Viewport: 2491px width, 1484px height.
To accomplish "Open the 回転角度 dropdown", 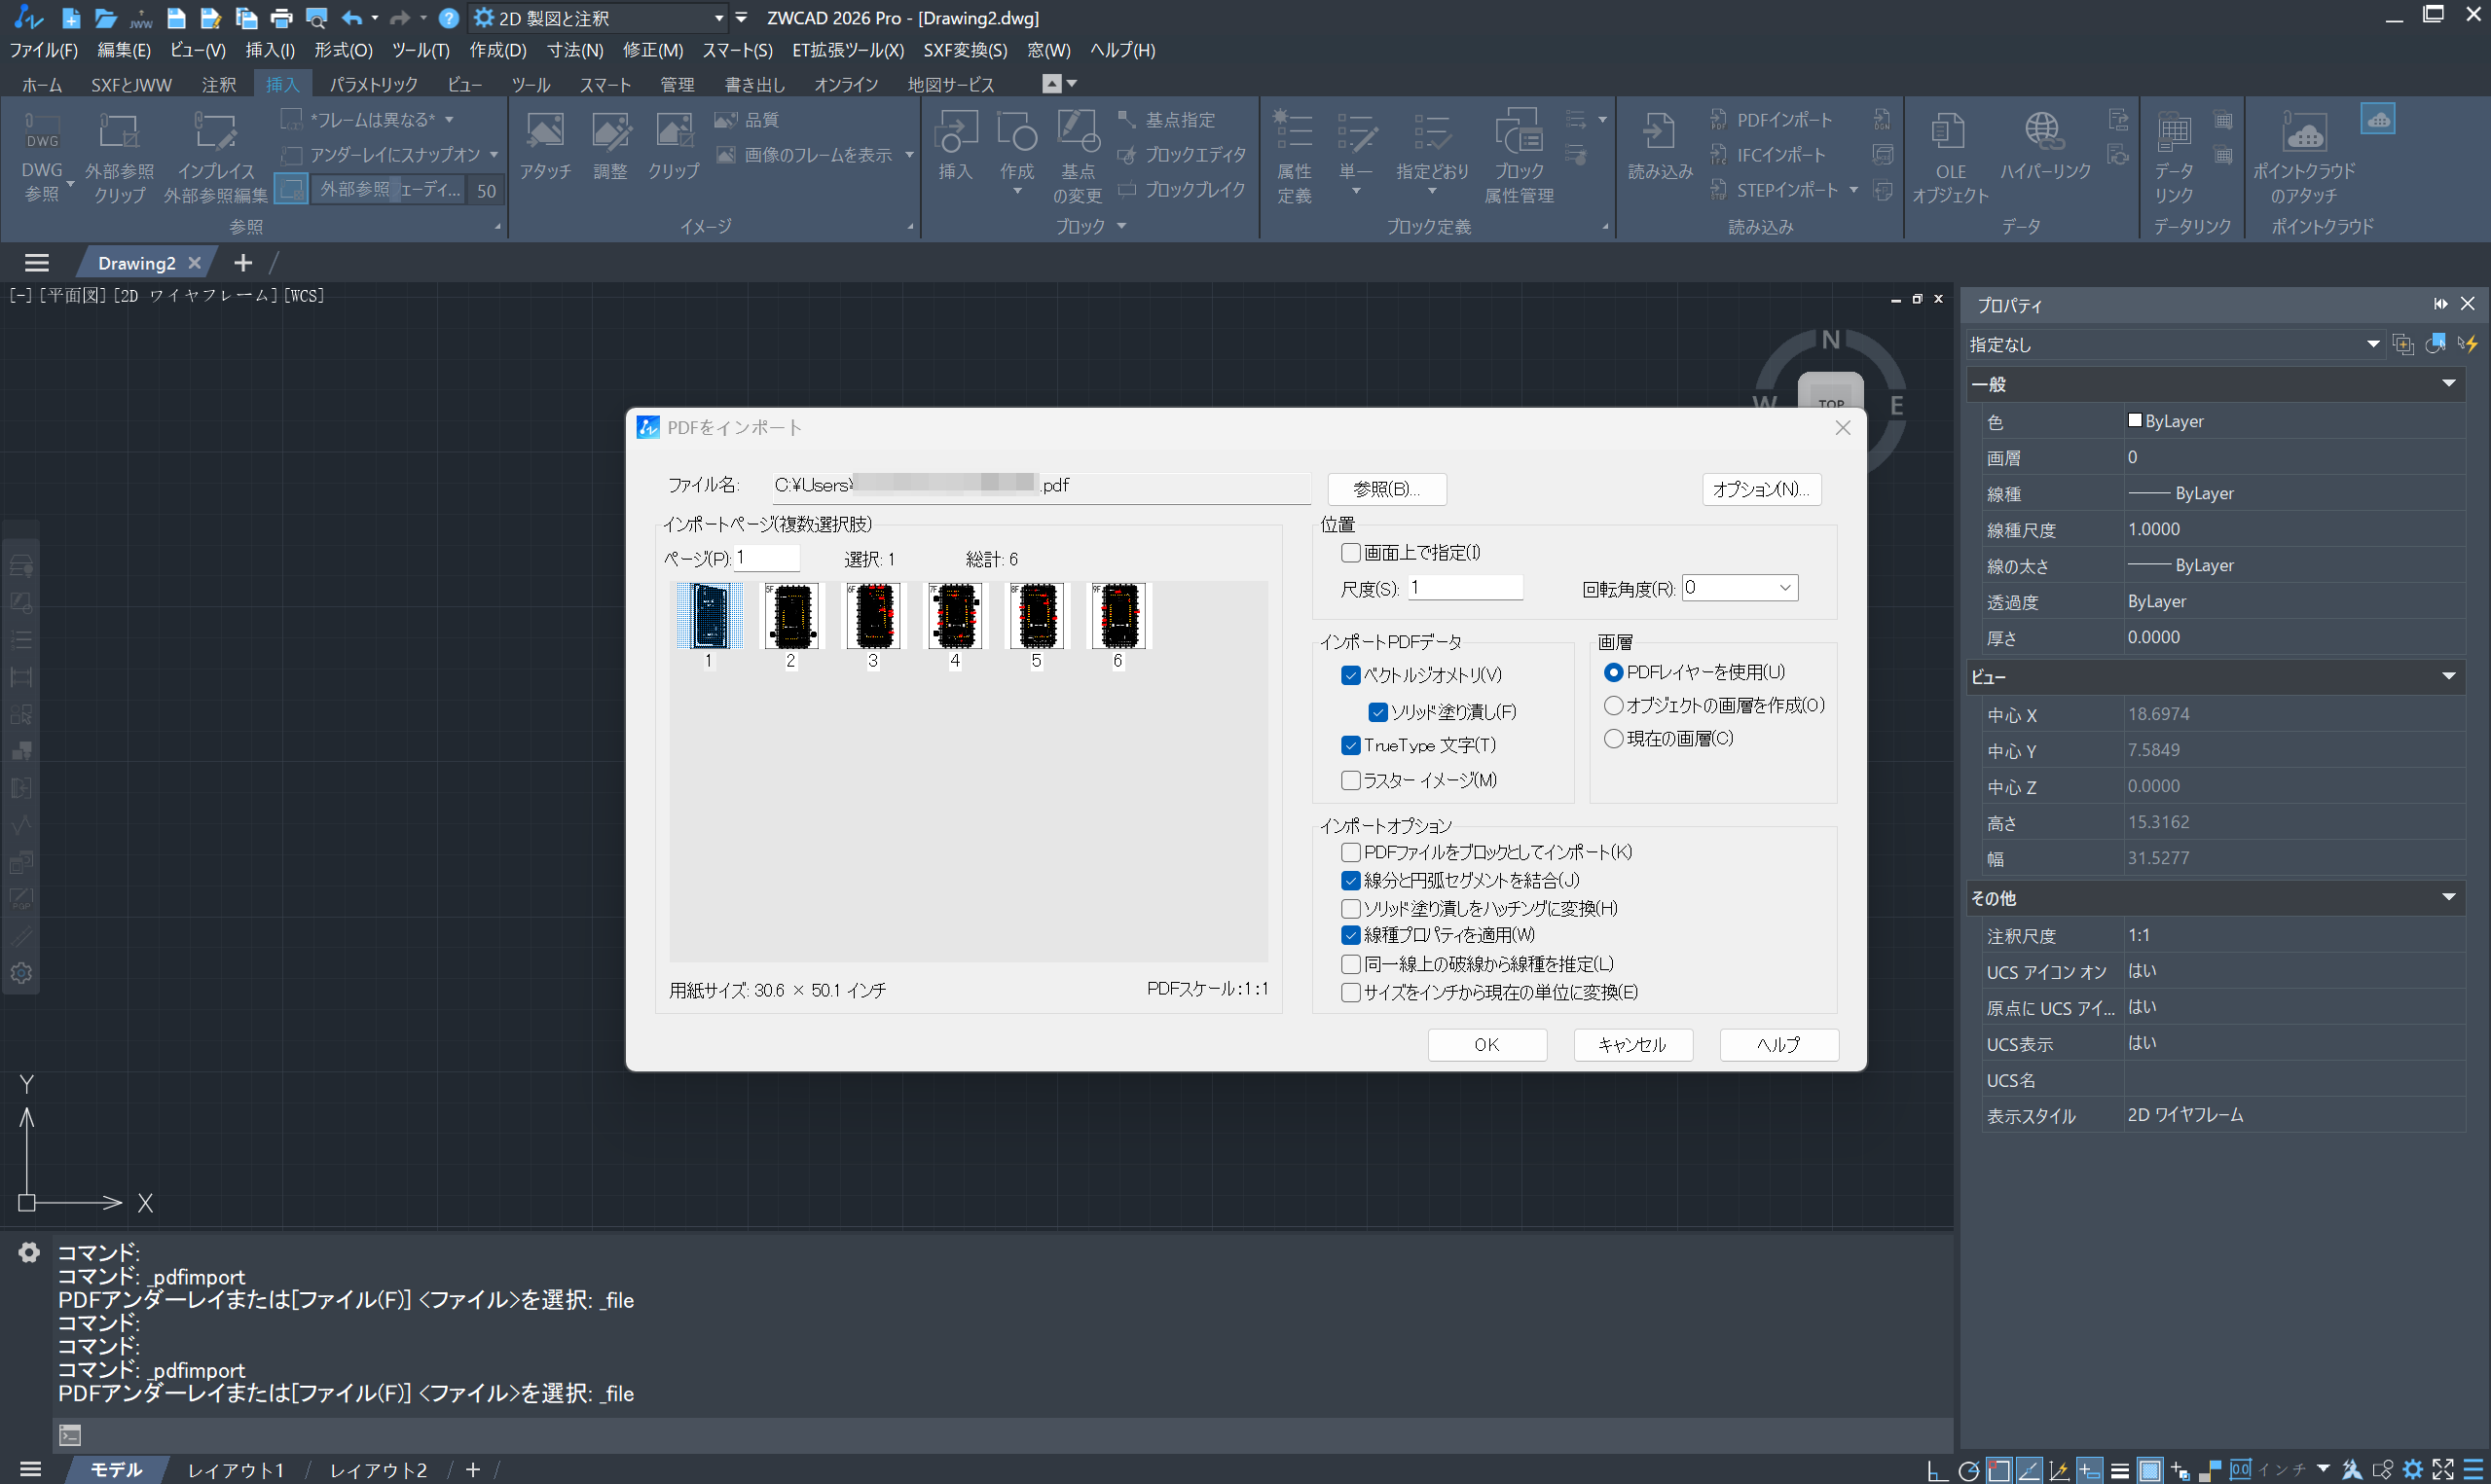I will click(x=1784, y=588).
